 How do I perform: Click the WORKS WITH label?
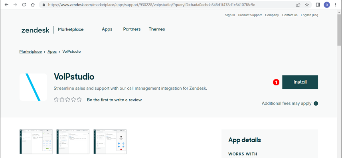pos(243,154)
